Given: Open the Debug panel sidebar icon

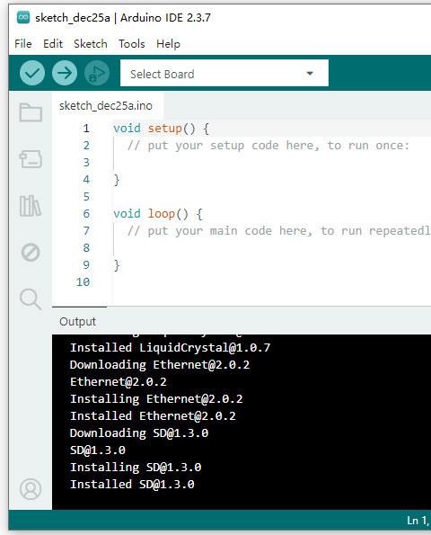Looking at the screenshot, I should pyautogui.click(x=31, y=253).
